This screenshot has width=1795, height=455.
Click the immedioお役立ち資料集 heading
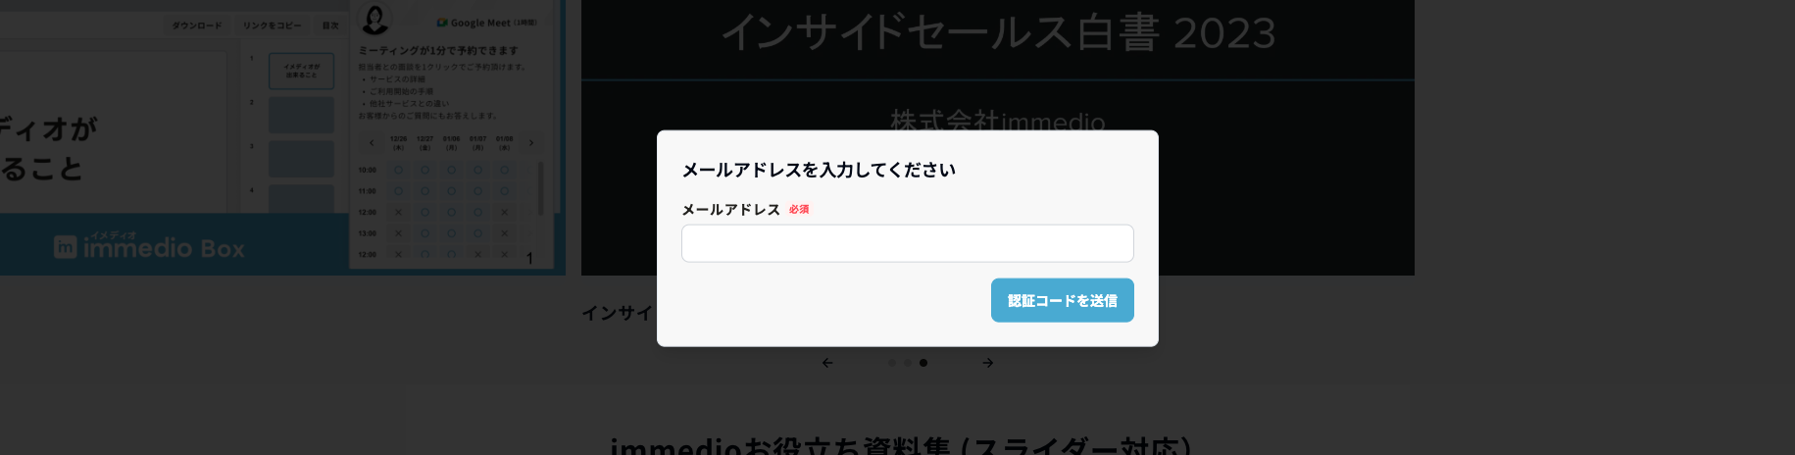click(900, 446)
